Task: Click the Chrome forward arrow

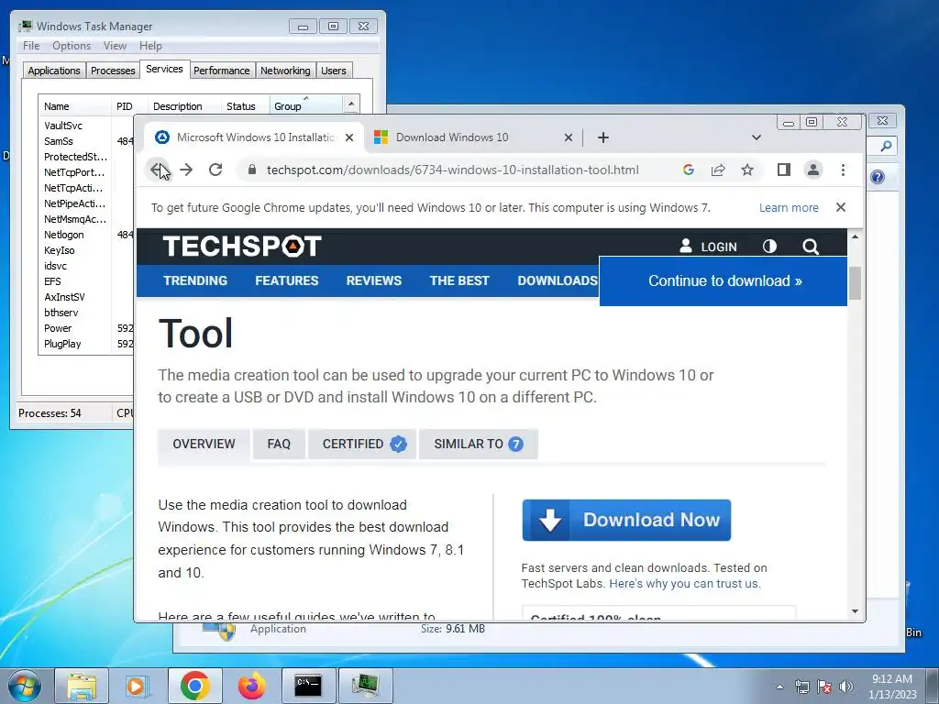Action: coord(186,170)
